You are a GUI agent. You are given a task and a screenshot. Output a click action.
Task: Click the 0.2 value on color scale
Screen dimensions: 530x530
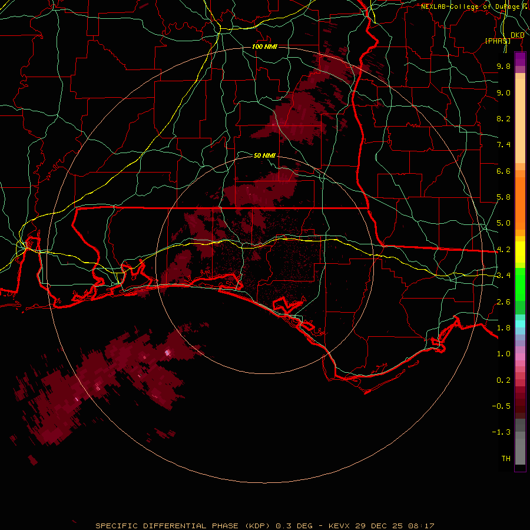click(503, 380)
